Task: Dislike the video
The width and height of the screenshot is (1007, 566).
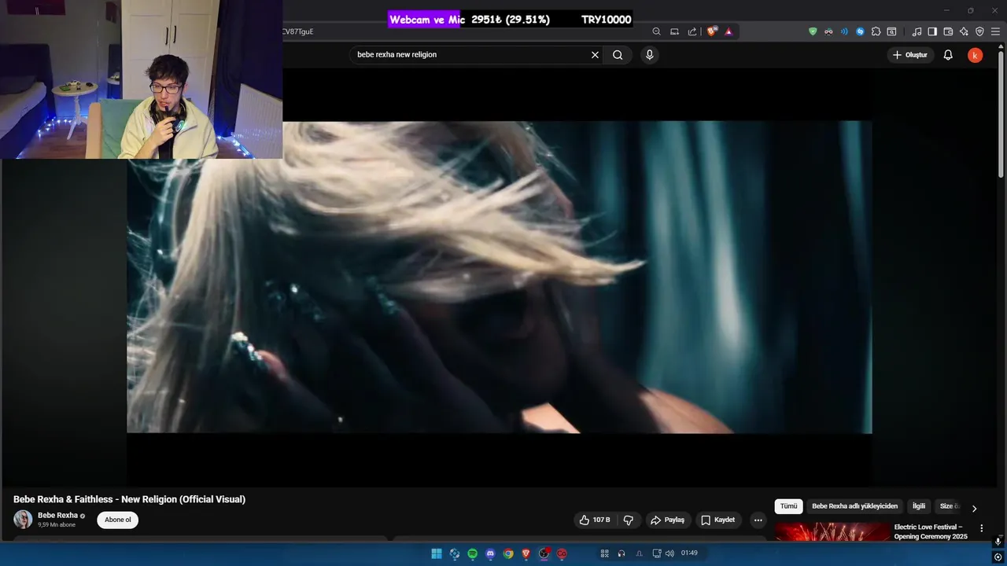Action: tap(629, 520)
